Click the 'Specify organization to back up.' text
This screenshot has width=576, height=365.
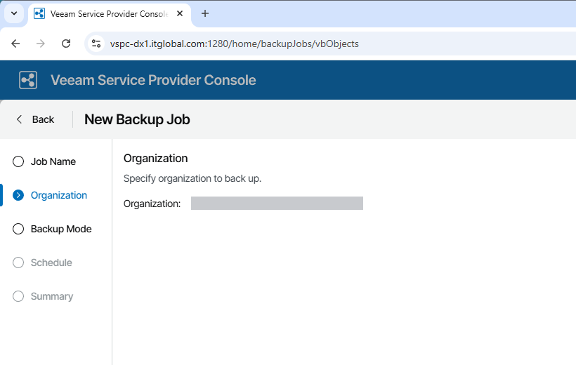coord(192,179)
